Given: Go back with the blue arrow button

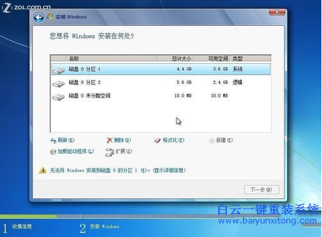Looking at the screenshot, I should point(39,17).
